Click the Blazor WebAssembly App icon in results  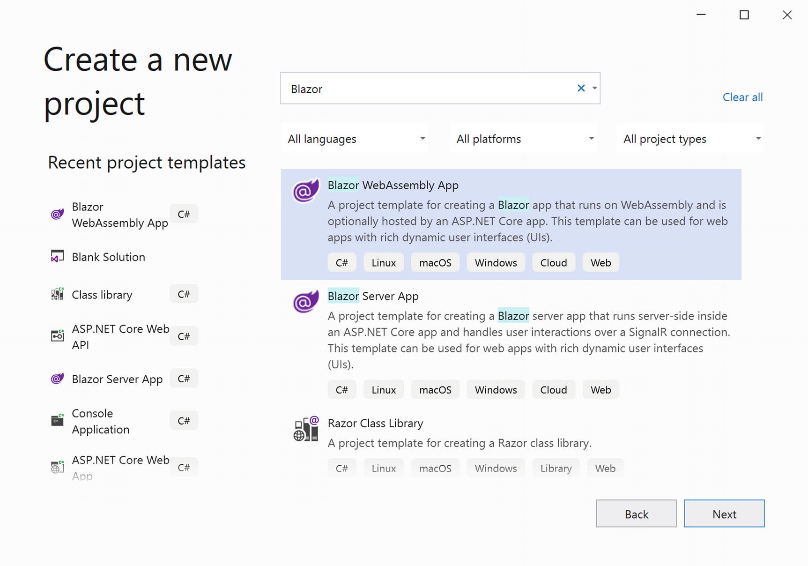point(305,190)
